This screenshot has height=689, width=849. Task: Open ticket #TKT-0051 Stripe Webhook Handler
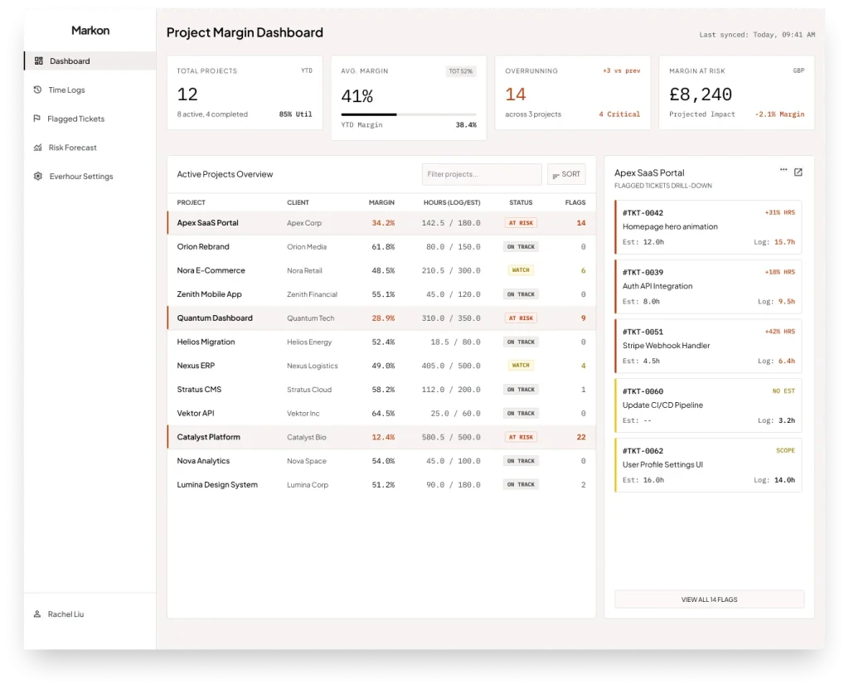(708, 346)
